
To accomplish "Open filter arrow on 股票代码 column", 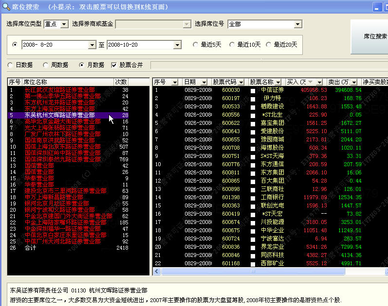I will pyautogui.click(x=243, y=82).
